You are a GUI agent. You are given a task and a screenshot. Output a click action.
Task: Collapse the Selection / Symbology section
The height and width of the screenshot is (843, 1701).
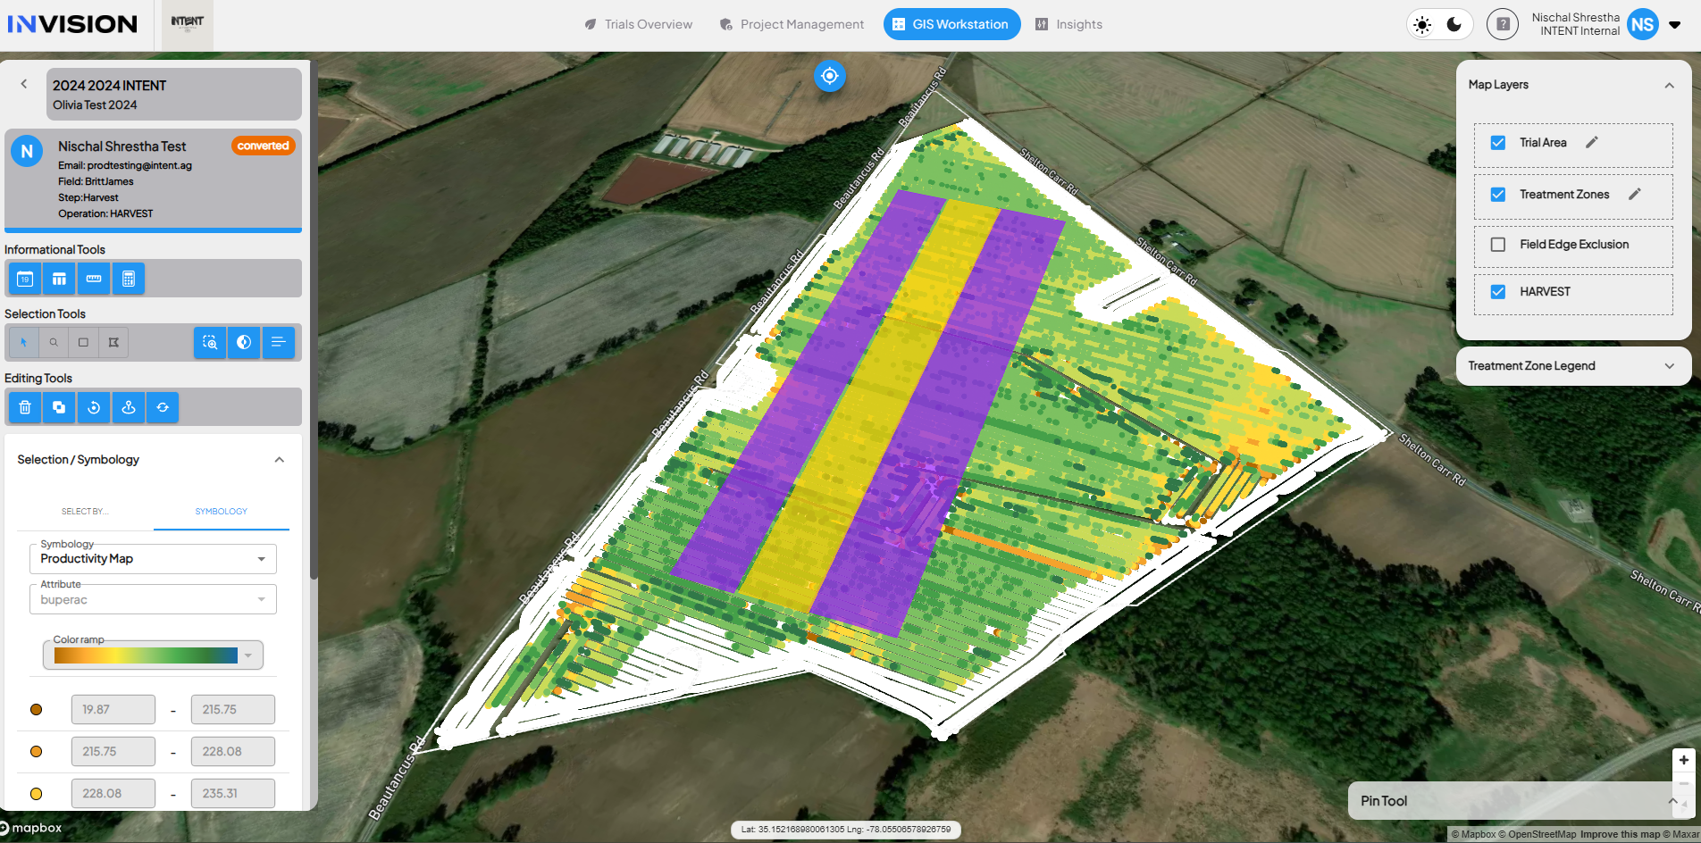[280, 460]
